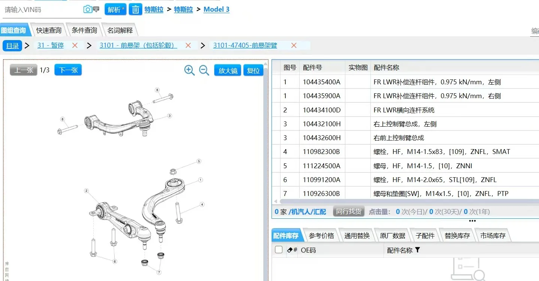Click the 配件号 column header
This screenshot has height=281, width=539.
[322, 67]
